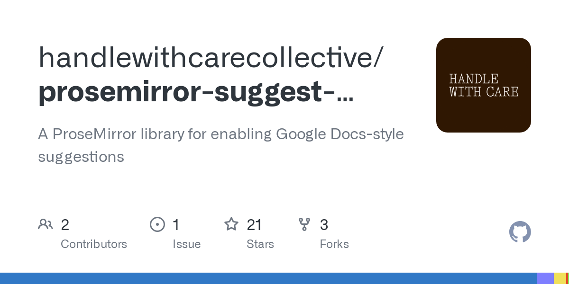
Task: Click the Issue label
Action: [x=186, y=244]
